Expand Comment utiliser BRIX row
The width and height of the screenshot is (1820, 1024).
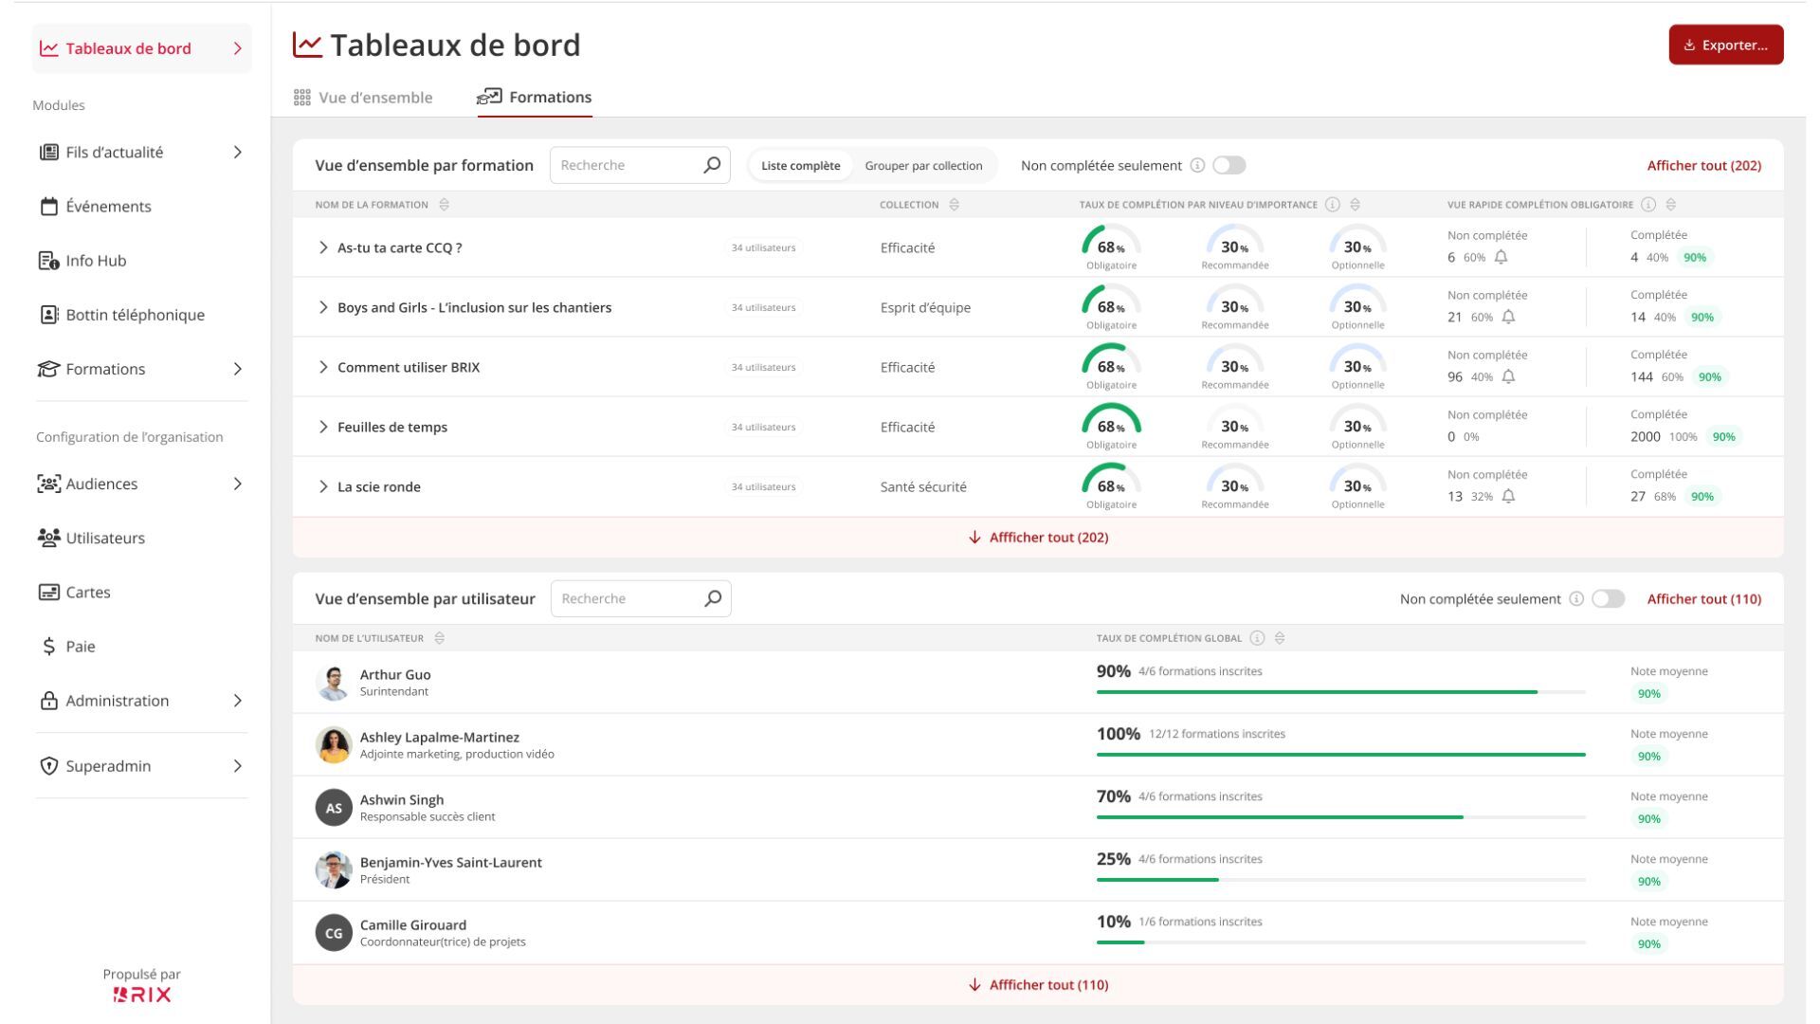(x=323, y=367)
